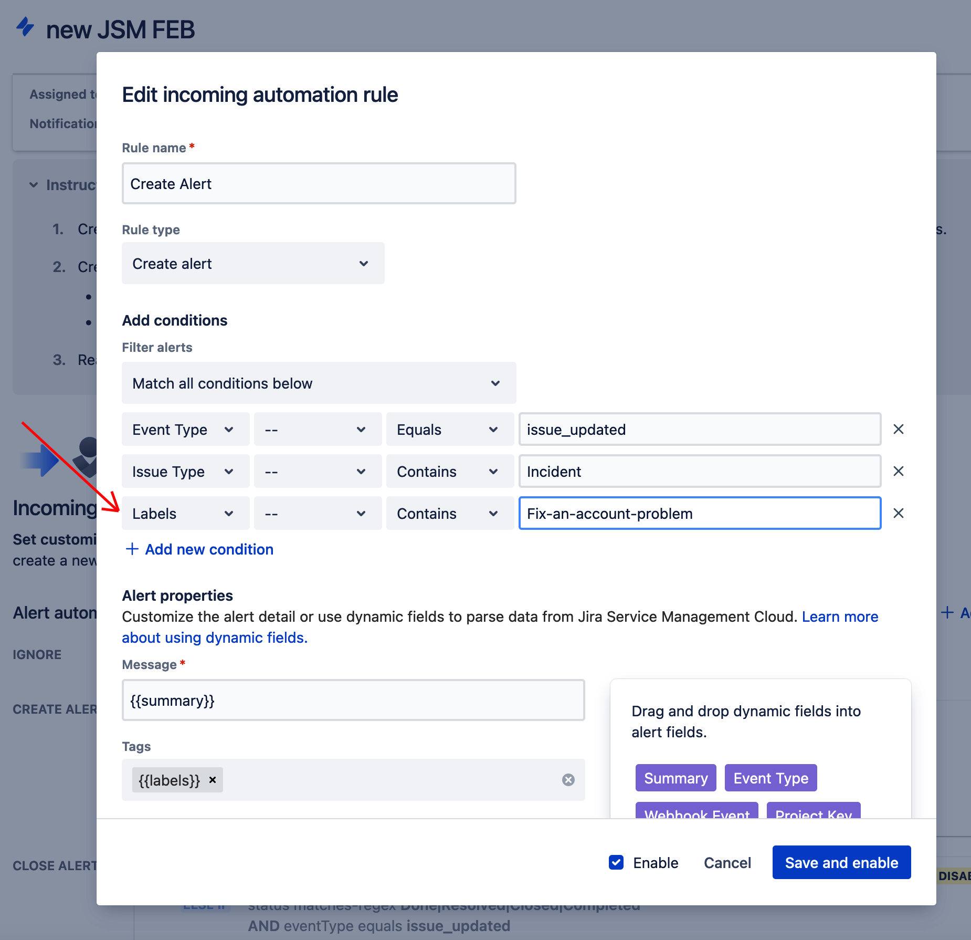Remove the Labels condition row
Image resolution: width=971 pixels, height=940 pixels.
[898, 514]
